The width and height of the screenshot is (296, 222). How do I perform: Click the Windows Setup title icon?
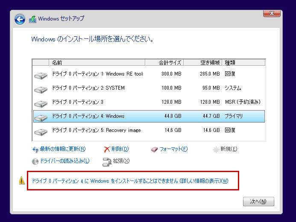[32, 19]
